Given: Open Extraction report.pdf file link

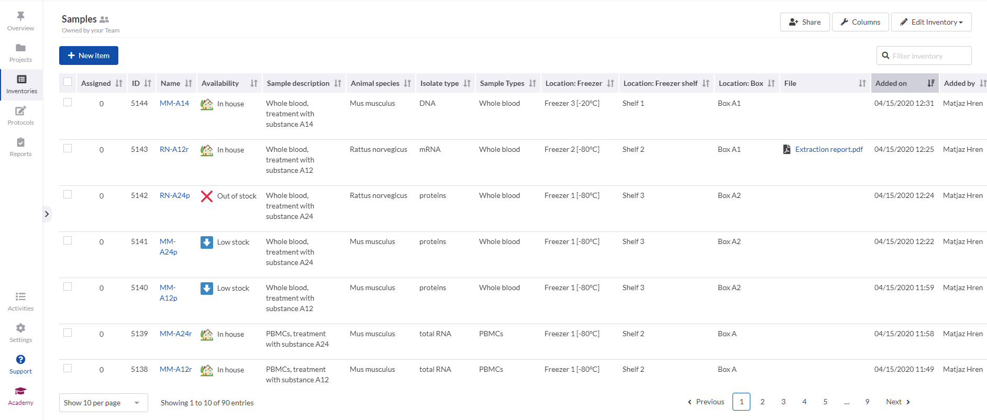Looking at the screenshot, I should [x=829, y=149].
